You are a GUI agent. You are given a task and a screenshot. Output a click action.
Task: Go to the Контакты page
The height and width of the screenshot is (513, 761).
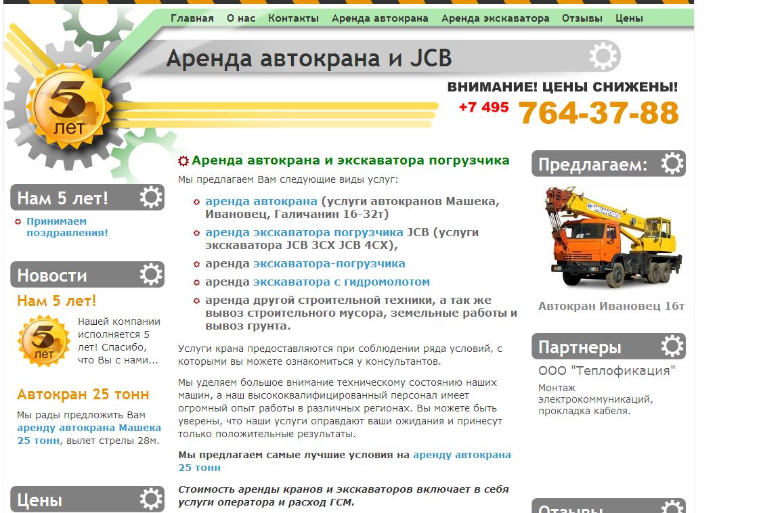pos(293,18)
